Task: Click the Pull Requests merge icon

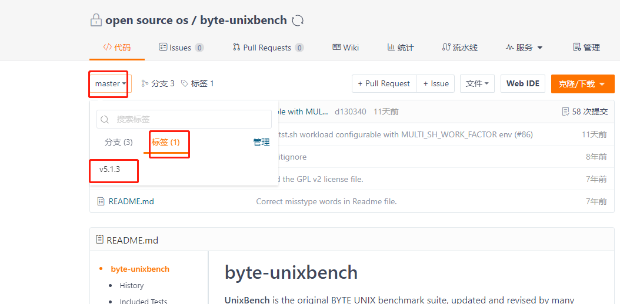Action: click(x=236, y=48)
